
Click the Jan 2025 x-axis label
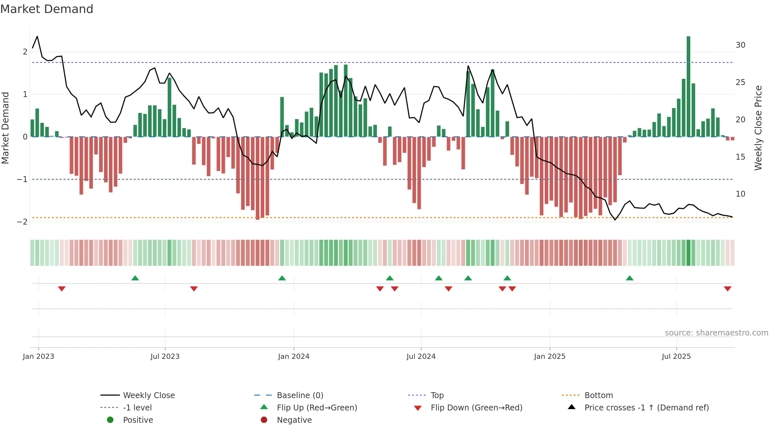(x=550, y=356)
